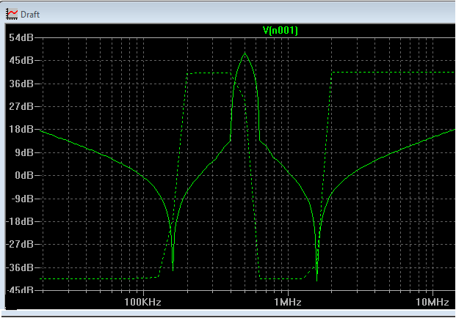Select the V(n001) trace label
The image size is (456, 318).
(280, 30)
